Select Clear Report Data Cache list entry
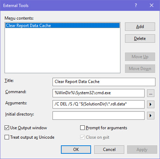 point(62,26)
